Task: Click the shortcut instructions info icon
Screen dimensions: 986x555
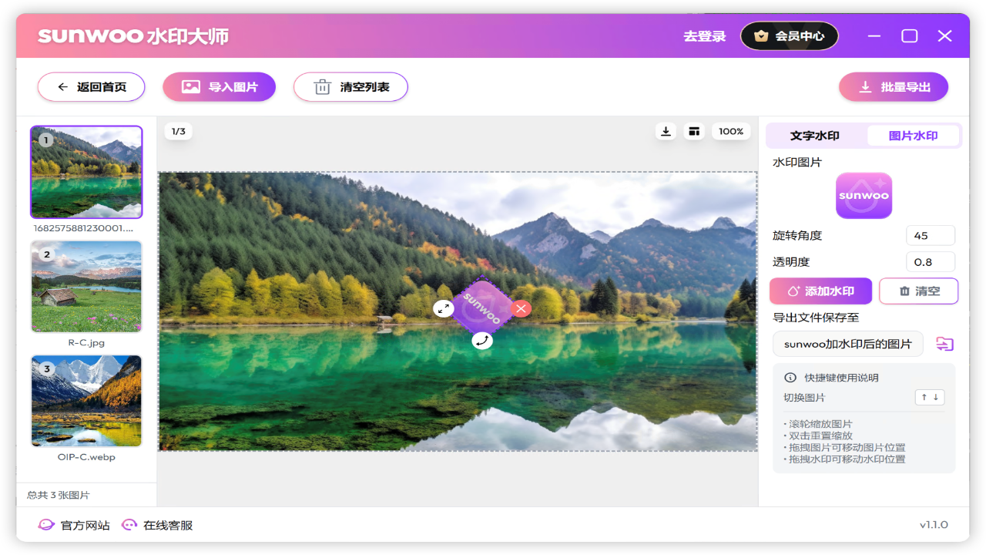Action: tap(790, 378)
